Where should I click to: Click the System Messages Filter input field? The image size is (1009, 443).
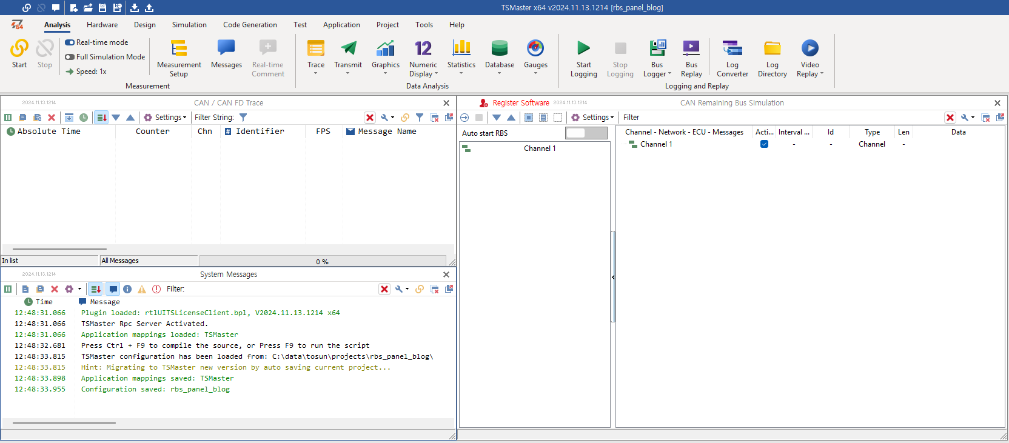pyautogui.click(x=281, y=289)
